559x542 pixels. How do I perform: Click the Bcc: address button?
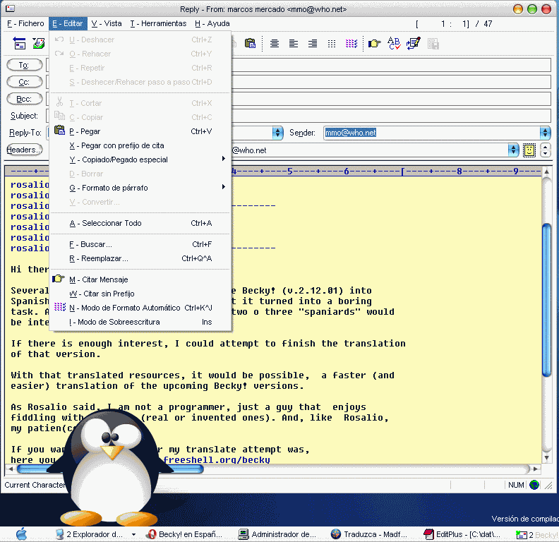[x=25, y=99]
